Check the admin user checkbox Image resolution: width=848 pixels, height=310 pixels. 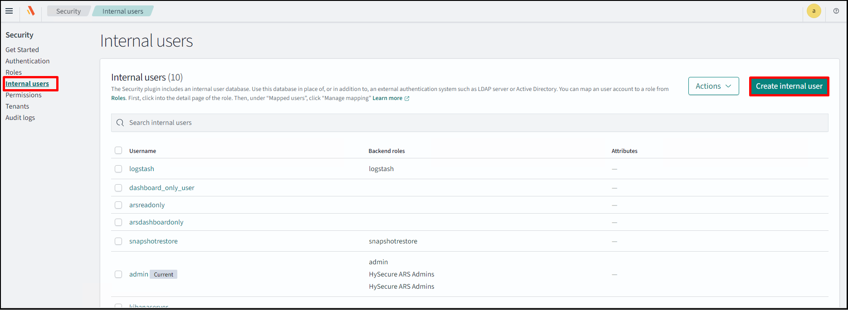click(x=118, y=274)
